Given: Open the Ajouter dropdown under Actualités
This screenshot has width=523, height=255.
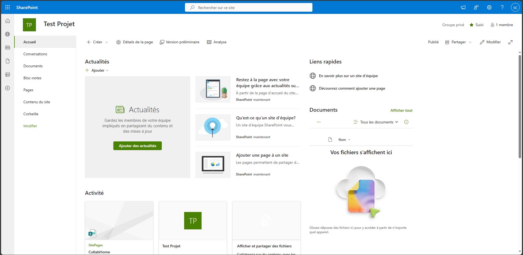Looking at the screenshot, I should (x=97, y=70).
